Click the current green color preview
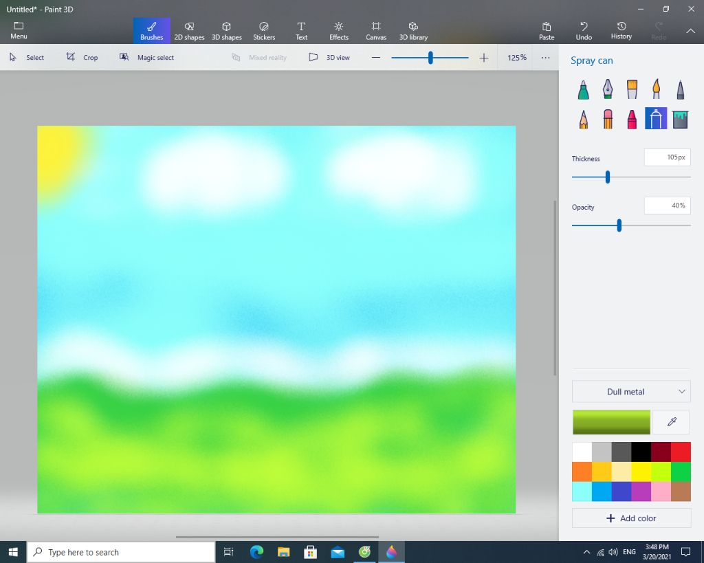Screen dimensions: 704x563 (611, 422)
